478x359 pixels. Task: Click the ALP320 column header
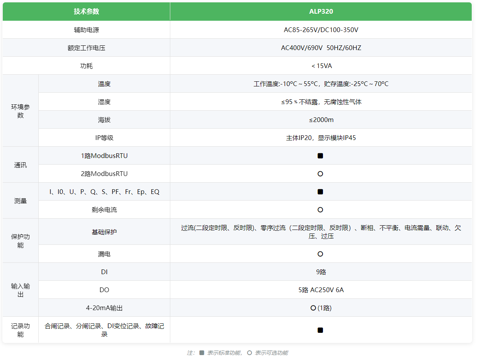[x=321, y=11]
